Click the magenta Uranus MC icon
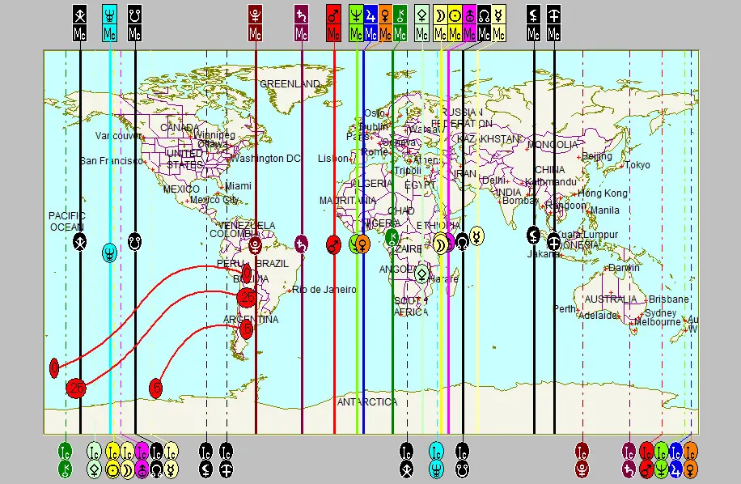Screen dimensions: 741x484 click(469, 23)
